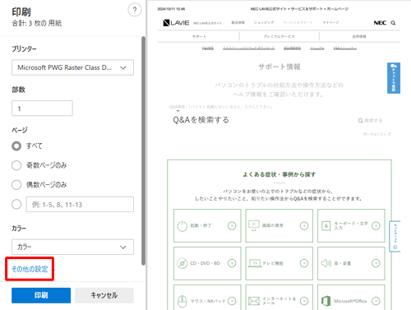Click the 画面の異常 monitor icon
Image resolution: width=411 pixels, height=310 pixels.
[254, 226]
